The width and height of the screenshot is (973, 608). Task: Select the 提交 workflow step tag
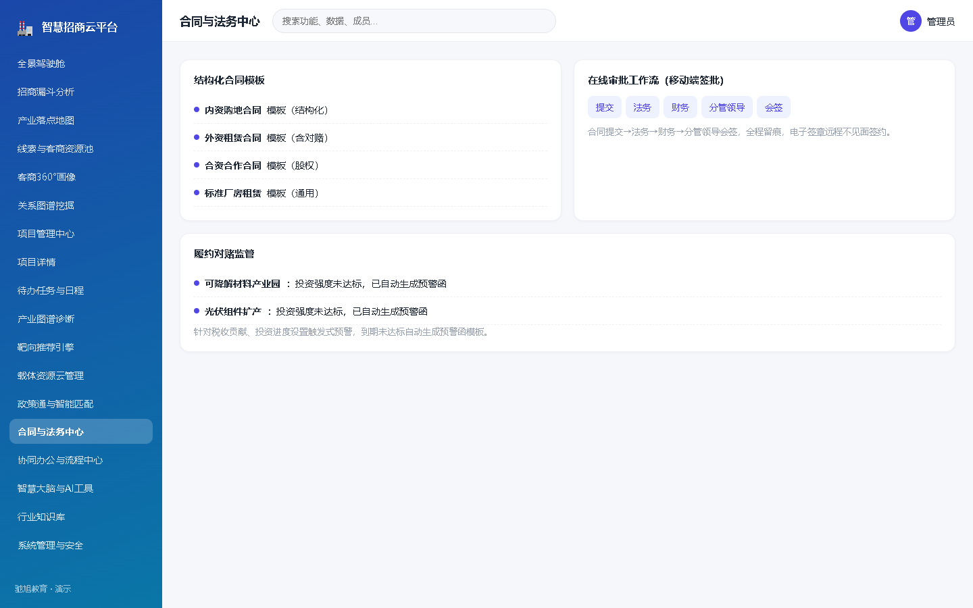(605, 107)
